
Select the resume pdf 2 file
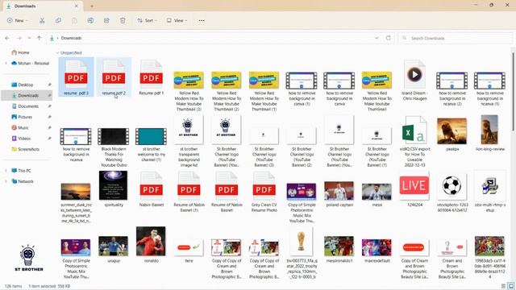[x=114, y=77]
